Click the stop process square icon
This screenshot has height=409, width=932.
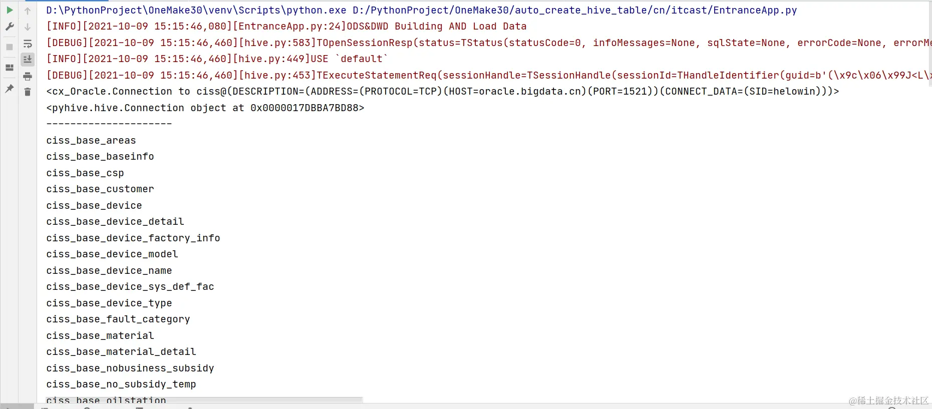(10, 47)
